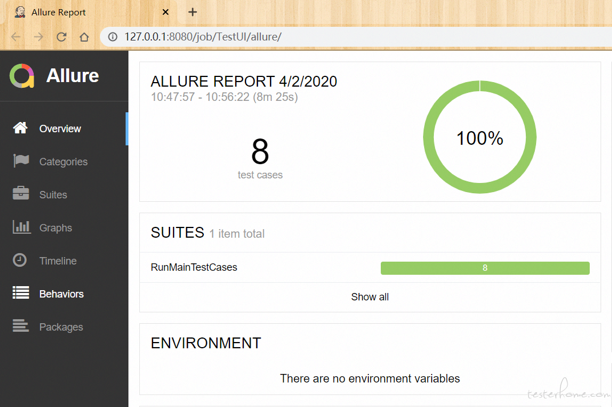The height and width of the screenshot is (407, 612).
Task: Click the SUITES widget heading
Action: (x=178, y=233)
